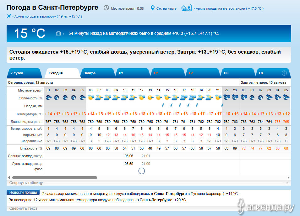Click the rain drop under hour 14
Viewport: 300px width, 216px height.
(163, 105)
